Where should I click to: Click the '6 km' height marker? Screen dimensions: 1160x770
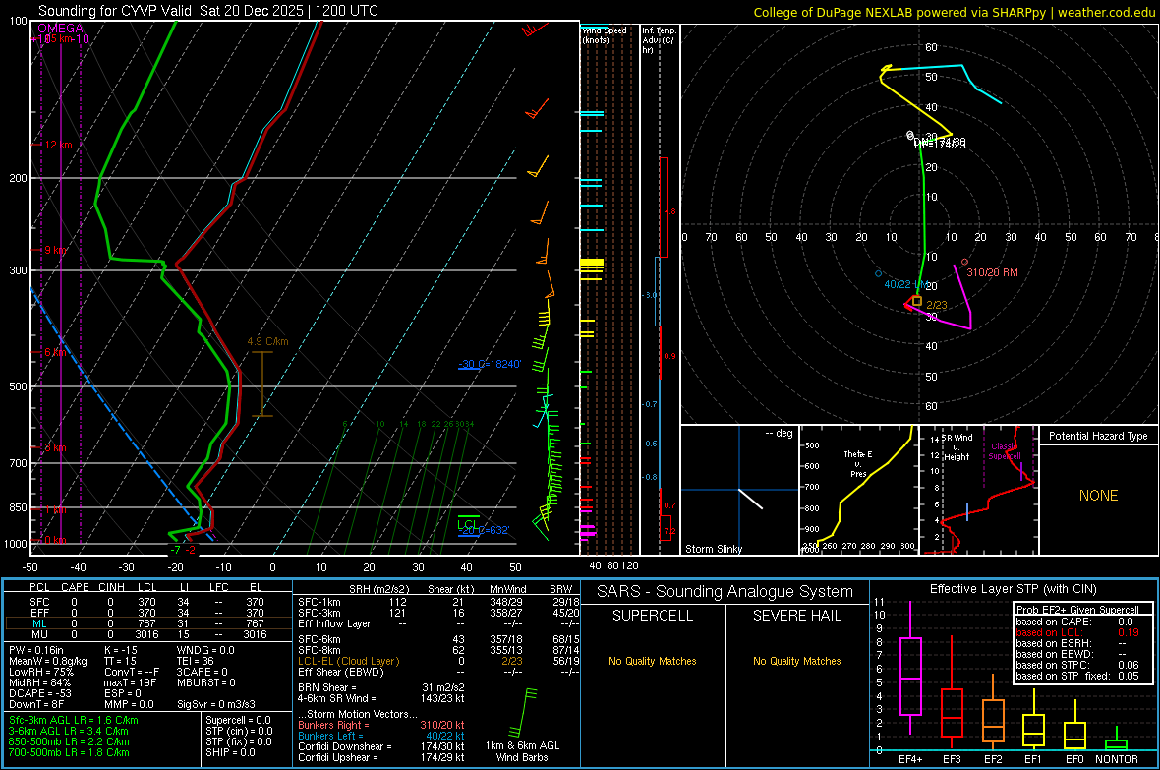pyautogui.click(x=55, y=352)
